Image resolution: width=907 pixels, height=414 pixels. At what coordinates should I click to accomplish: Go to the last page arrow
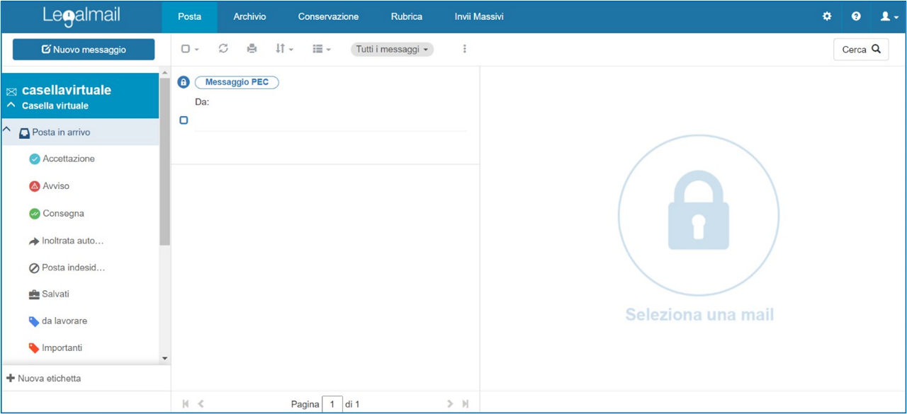click(466, 404)
